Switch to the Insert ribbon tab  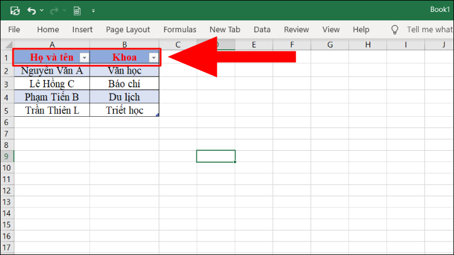[x=82, y=29]
